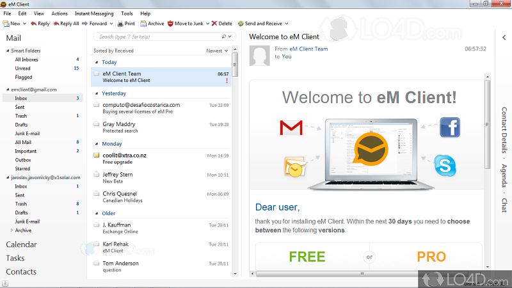512x288 pixels.
Task: Open the Tools menu
Action: click(127, 13)
